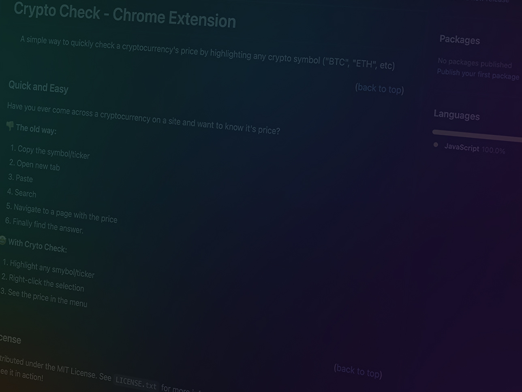Viewport: 522px width, 392px height.
Task: Click the 'The old way:' label
Action: click(x=36, y=129)
